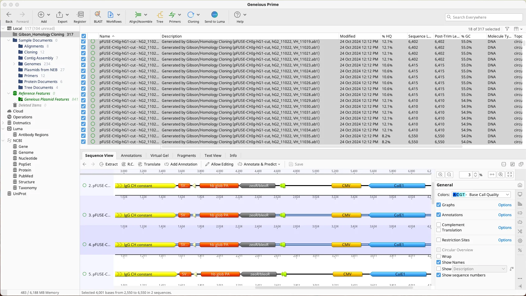
Task: Collapse the NCBI tree node
Action: [3, 141]
